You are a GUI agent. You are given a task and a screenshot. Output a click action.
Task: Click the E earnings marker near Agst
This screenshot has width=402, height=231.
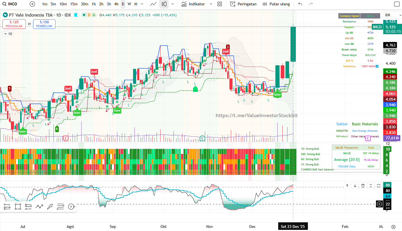click(66, 138)
